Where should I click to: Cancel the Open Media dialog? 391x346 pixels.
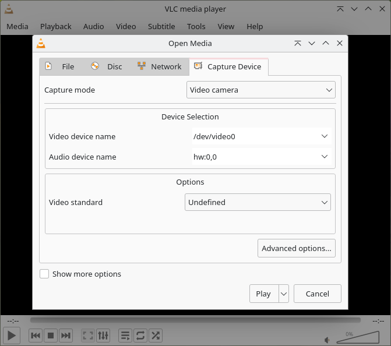[318, 294]
